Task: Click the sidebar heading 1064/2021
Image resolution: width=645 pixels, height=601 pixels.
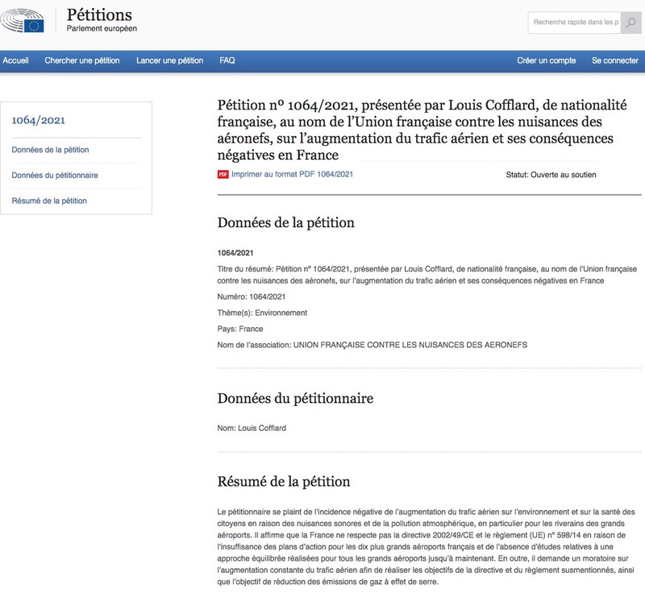Action: click(x=38, y=120)
